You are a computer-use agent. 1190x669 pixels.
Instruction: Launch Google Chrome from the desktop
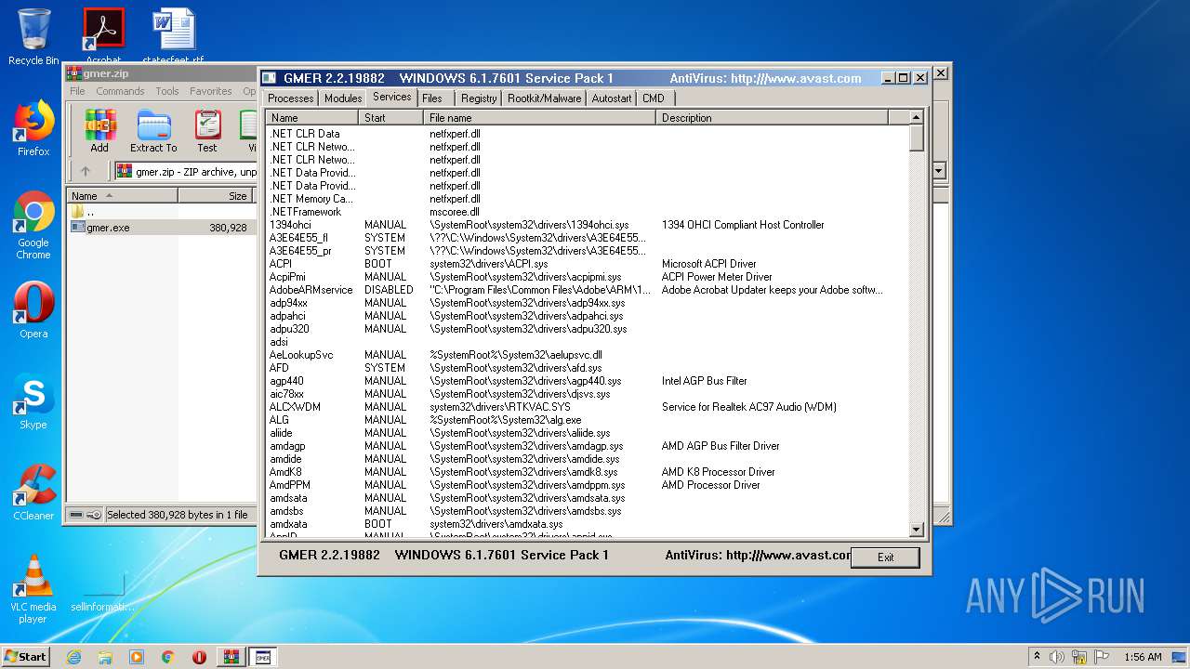pos(33,225)
